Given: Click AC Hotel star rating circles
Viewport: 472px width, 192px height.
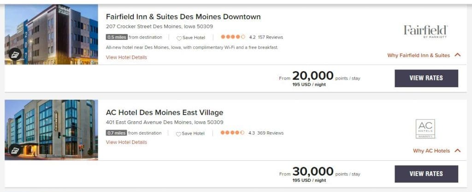Looking at the screenshot, I should click(232, 133).
